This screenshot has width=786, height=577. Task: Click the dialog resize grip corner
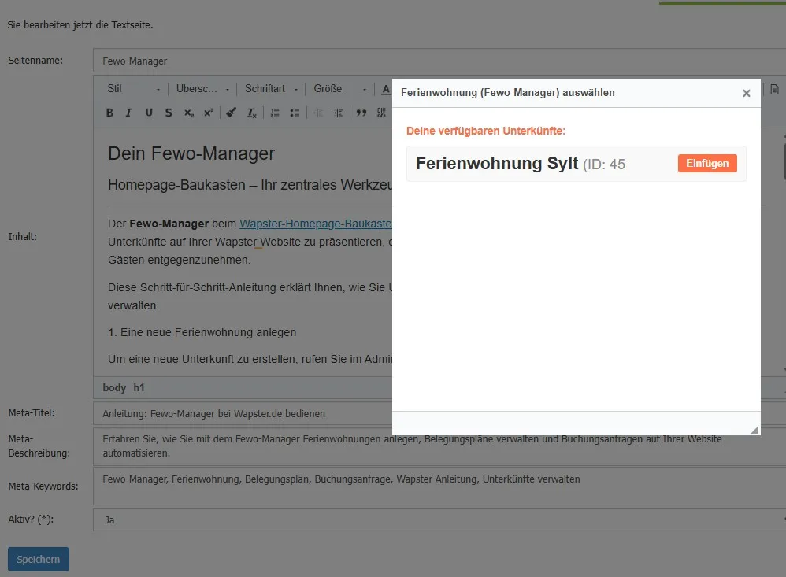pos(754,430)
